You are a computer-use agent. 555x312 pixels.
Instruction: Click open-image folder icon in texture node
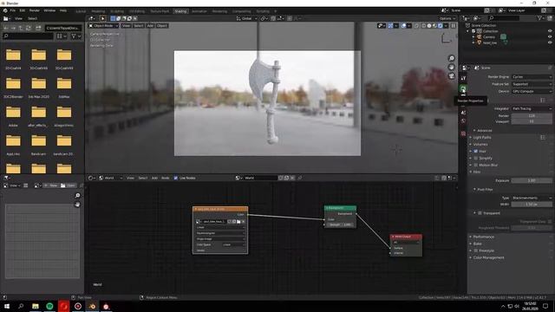point(238,222)
